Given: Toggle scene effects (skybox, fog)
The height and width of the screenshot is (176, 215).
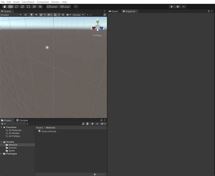Looking at the screenshot, I should [41, 15].
